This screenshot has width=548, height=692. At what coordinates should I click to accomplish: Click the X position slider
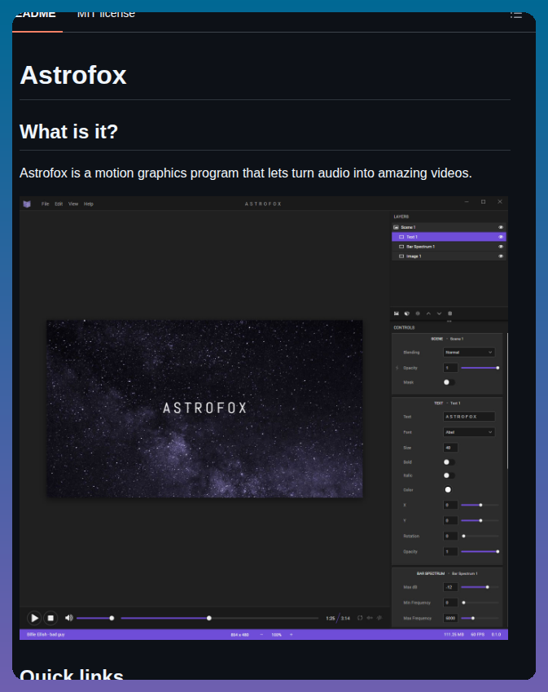coord(480,506)
